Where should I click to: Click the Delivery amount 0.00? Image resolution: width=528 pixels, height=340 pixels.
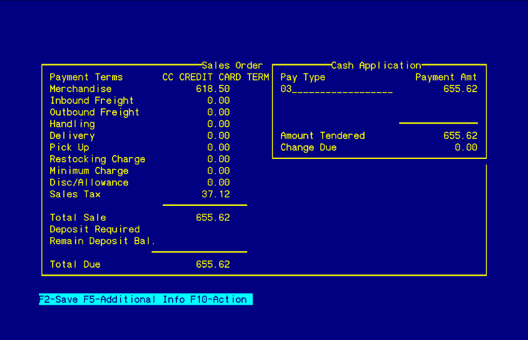[219, 135]
